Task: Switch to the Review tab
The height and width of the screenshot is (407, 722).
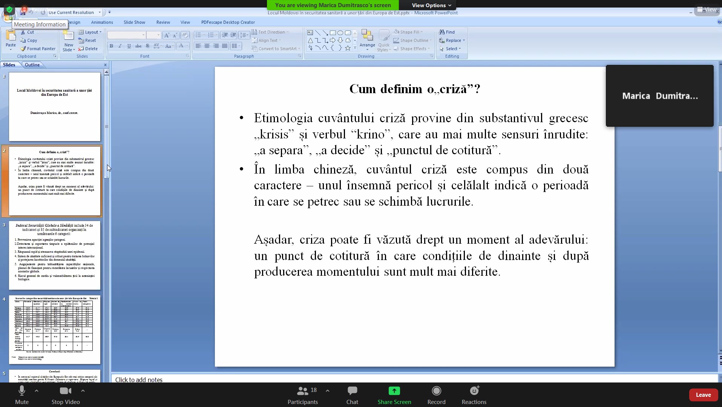Action: point(163,22)
